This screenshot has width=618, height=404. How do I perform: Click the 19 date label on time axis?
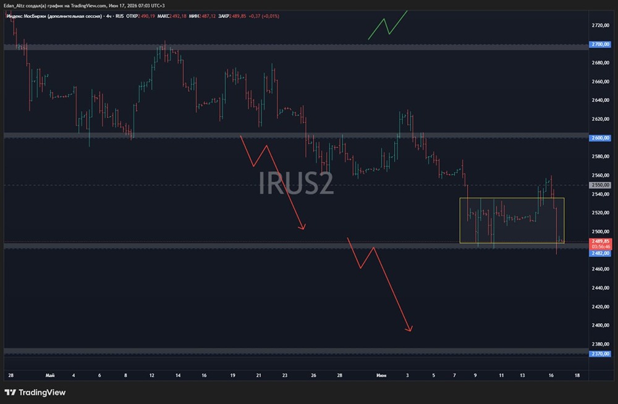pos(233,375)
